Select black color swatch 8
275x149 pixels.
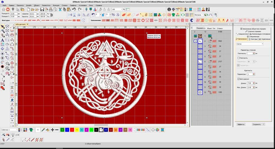[x=96, y=130]
